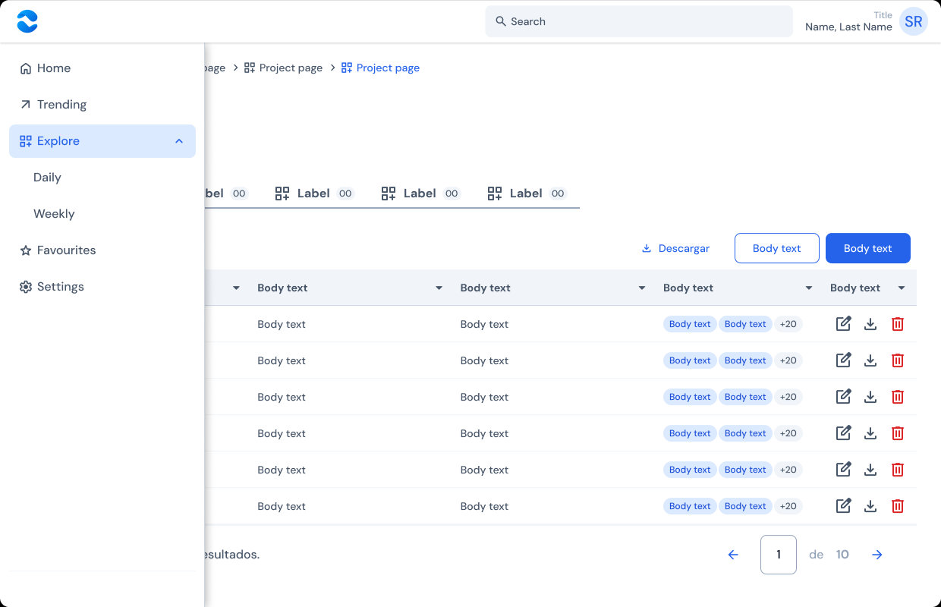
Task: Download the fourth table row
Action: coord(870,433)
